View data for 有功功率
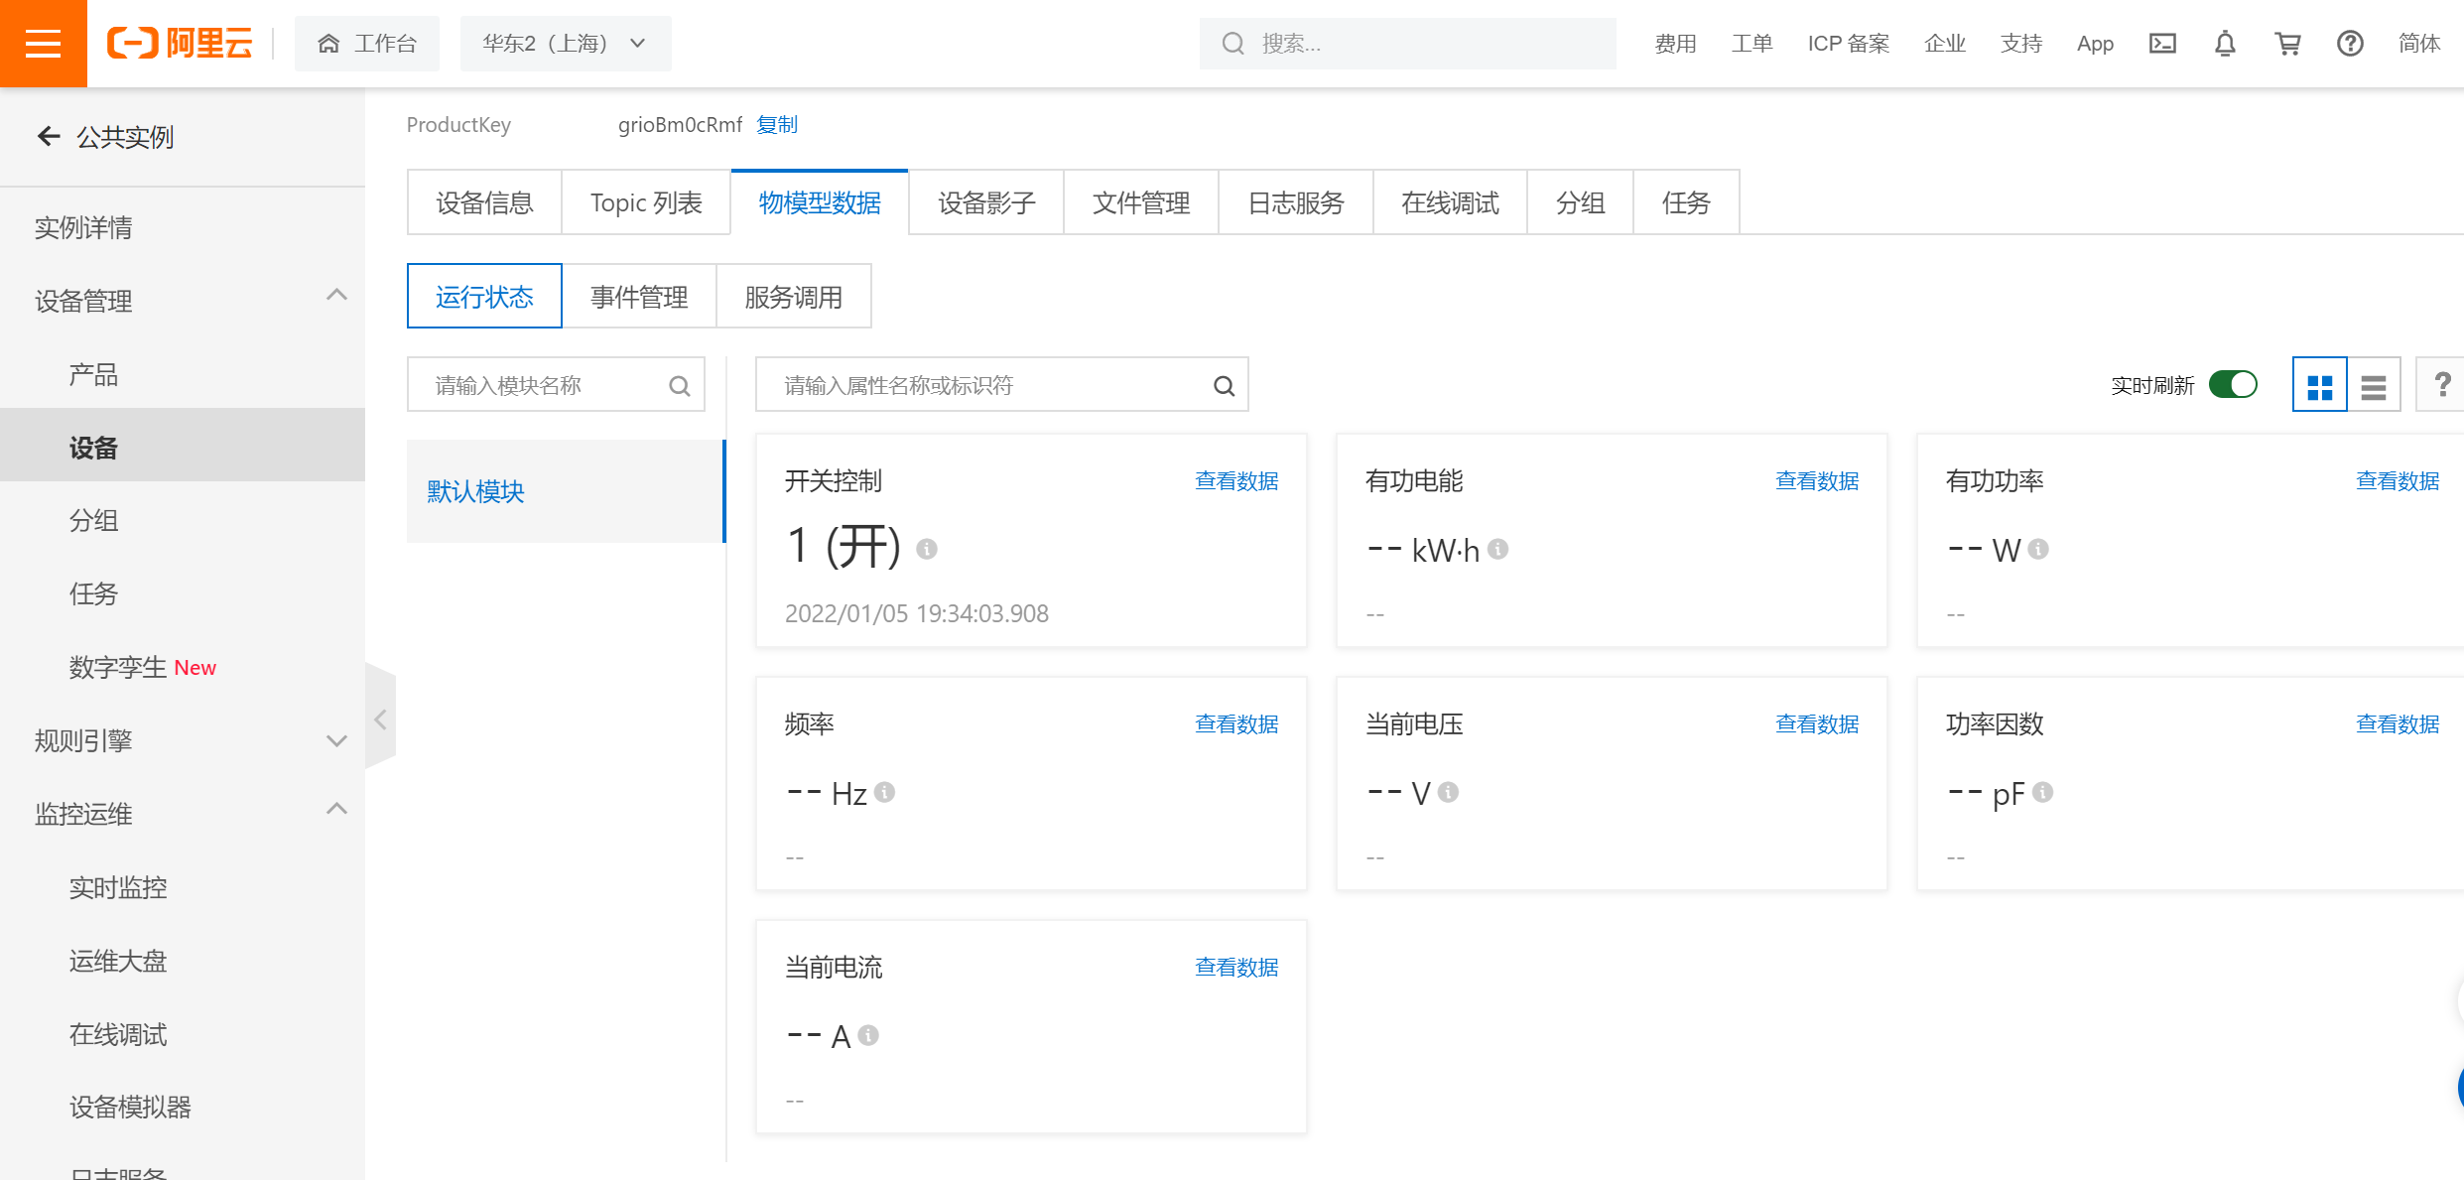The image size is (2464, 1180). pos(2398,480)
